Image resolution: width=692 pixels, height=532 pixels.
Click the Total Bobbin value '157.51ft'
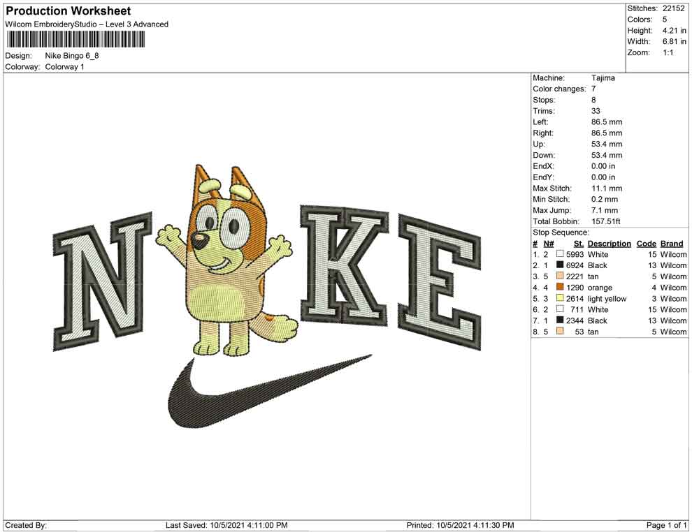click(x=606, y=221)
